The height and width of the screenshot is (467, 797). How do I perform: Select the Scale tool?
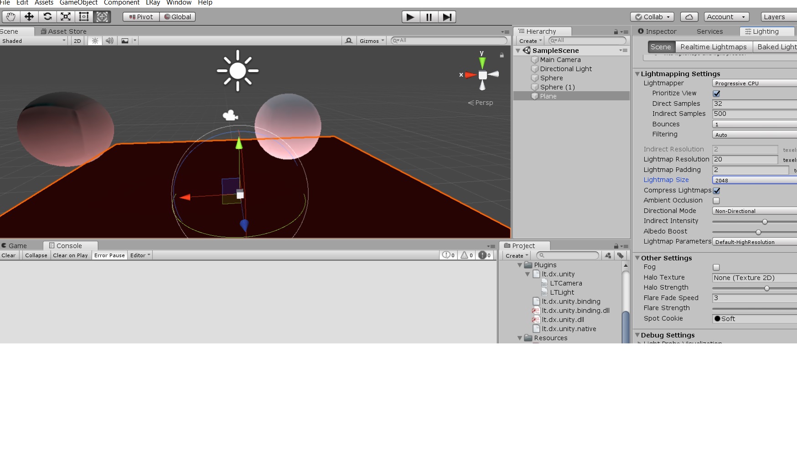[x=66, y=17]
